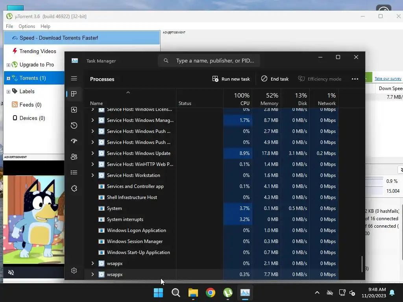
Task: Click System interrupts process icon
Action: [102, 219]
